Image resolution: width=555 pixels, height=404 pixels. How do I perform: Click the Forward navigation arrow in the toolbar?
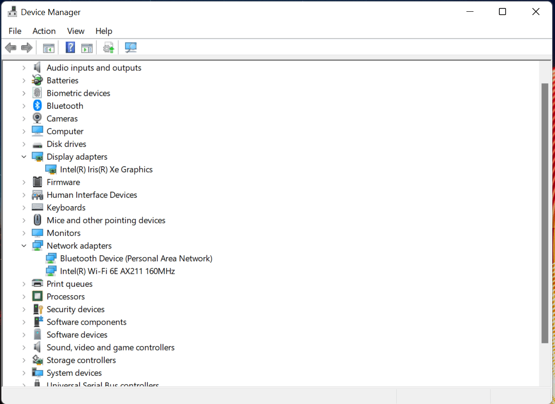coord(26,47)
